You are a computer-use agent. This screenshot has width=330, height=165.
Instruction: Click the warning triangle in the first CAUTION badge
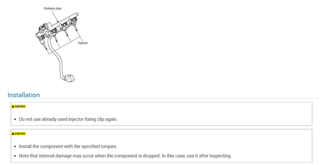[x=13, y=107]
